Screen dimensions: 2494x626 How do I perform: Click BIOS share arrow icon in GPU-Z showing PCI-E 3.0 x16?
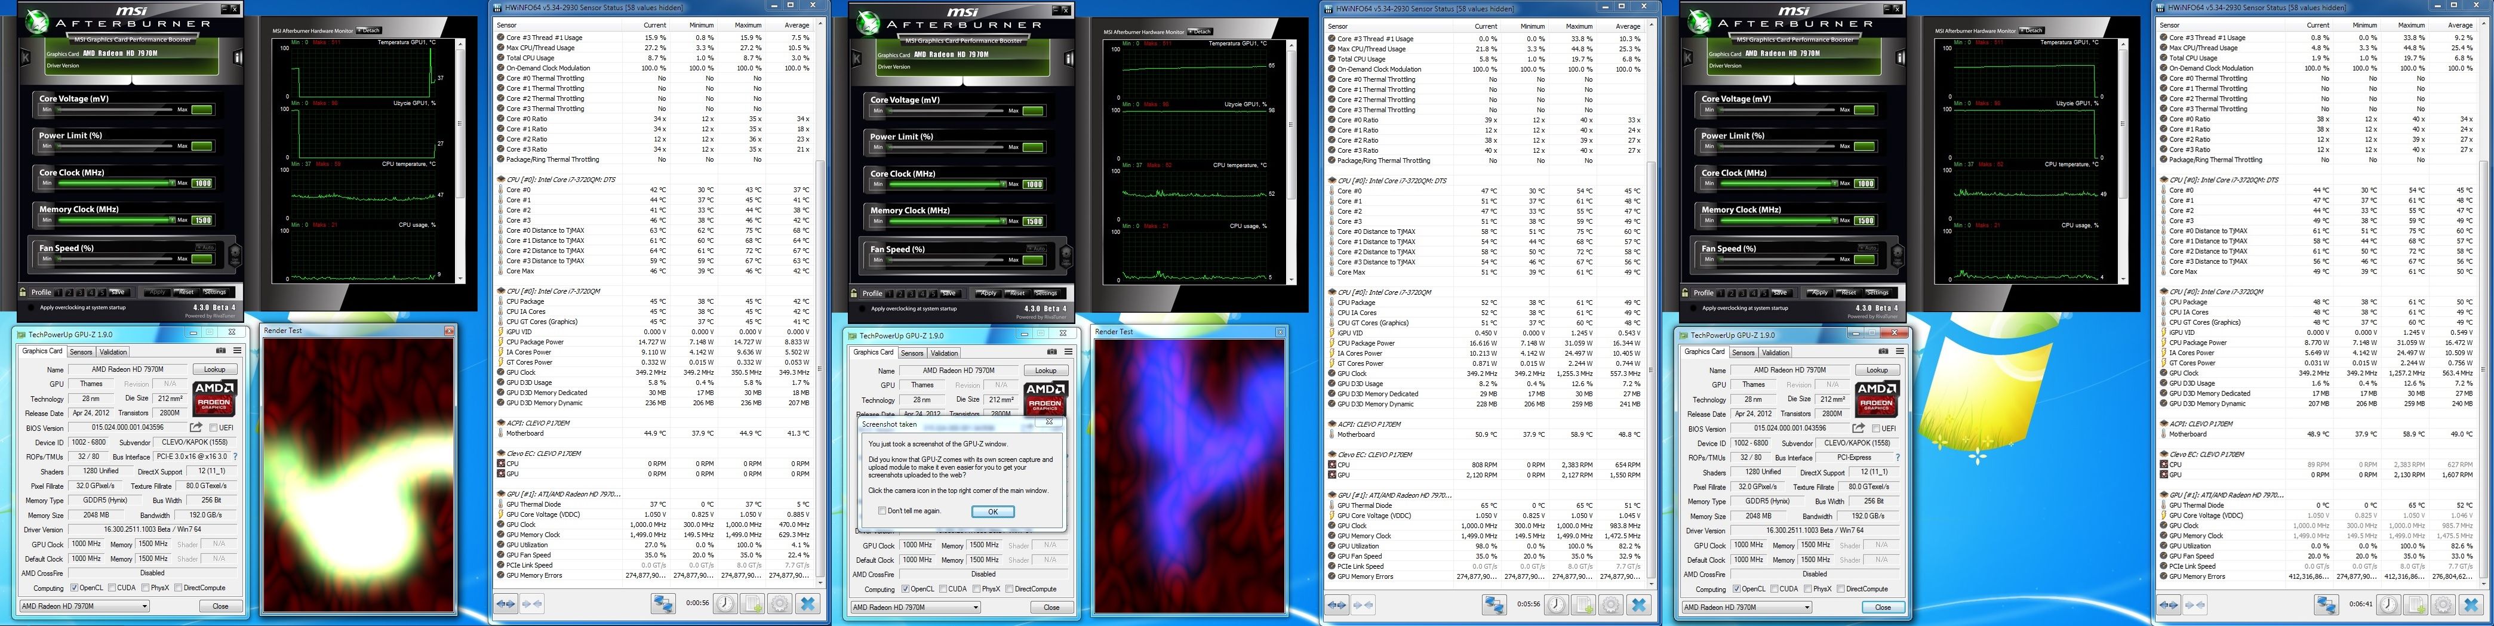pyautogui.click(x=196, y=428)
